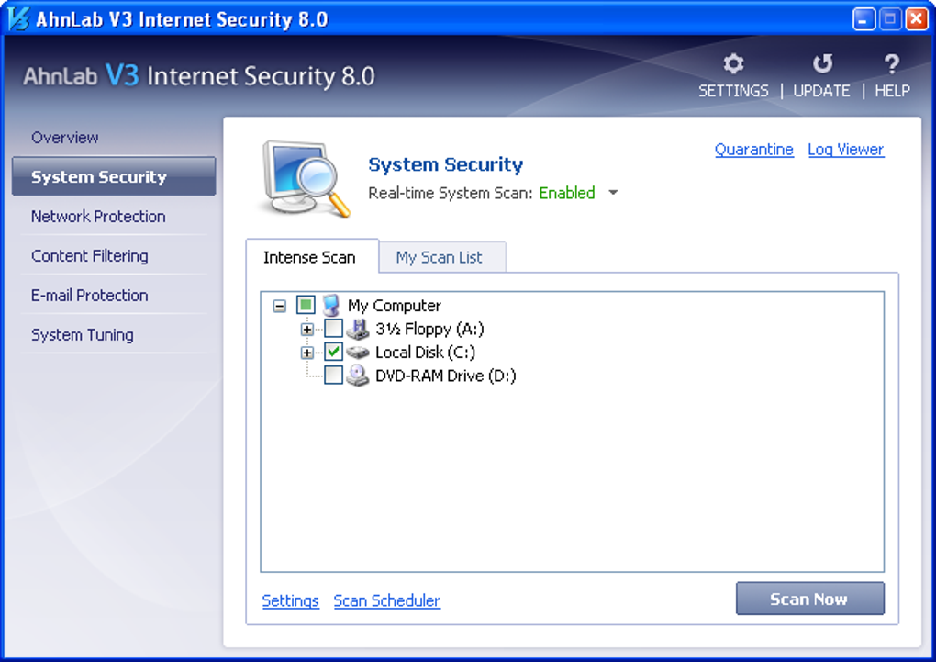Open the Quarantine link
Viewport: 936px width, 662px height.
click(x=753, y=150)
